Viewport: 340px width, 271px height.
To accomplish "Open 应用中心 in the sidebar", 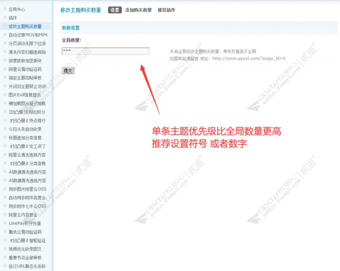I will click(17, 9).
